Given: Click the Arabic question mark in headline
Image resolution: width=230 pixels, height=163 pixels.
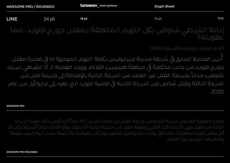Looking at the screenshot, I should tap(199, 37).
